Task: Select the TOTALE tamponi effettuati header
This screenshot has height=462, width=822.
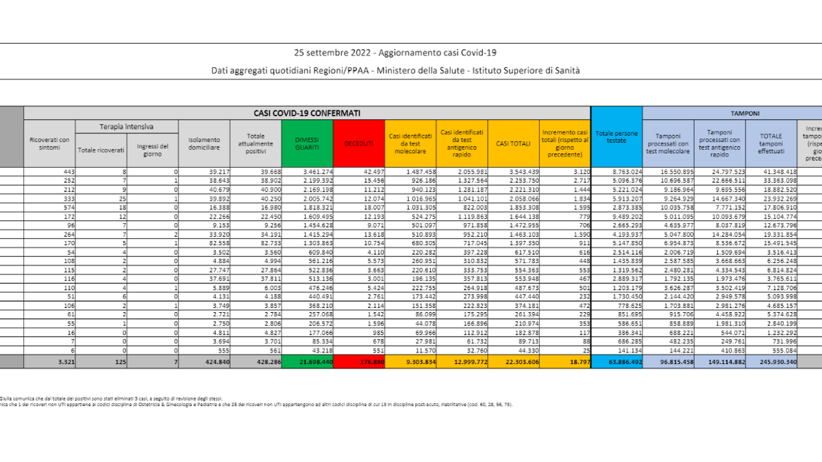Action: tap(773, 143)
